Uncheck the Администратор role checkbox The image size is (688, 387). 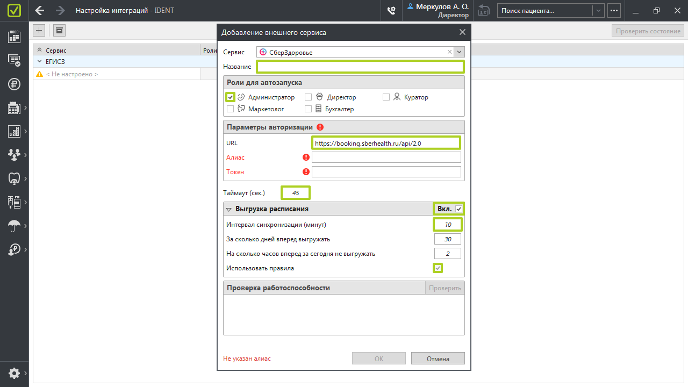(231, 97)
